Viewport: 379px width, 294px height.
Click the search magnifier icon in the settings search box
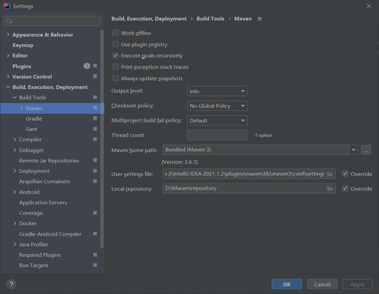pyautogui.click(x=9, y=21)
